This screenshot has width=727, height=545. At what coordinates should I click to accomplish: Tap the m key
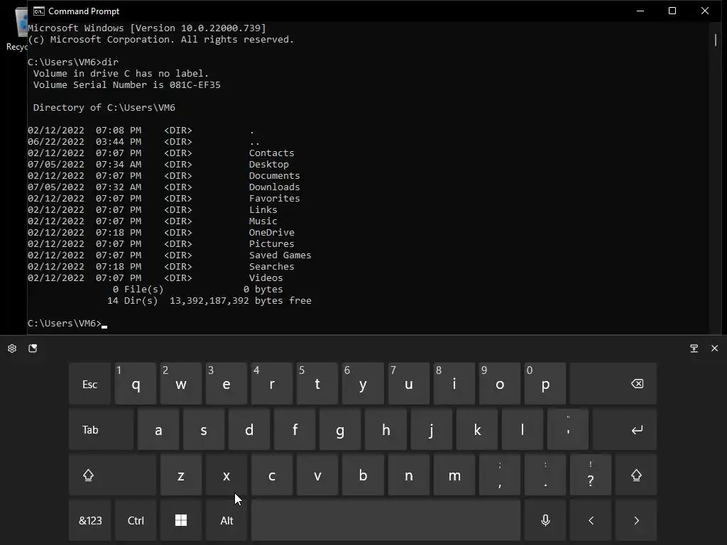click(454, 475)
